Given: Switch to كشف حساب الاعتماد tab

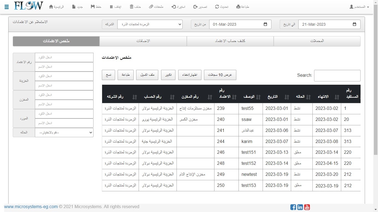Looking at the screenshot, I should coord(230,41).
